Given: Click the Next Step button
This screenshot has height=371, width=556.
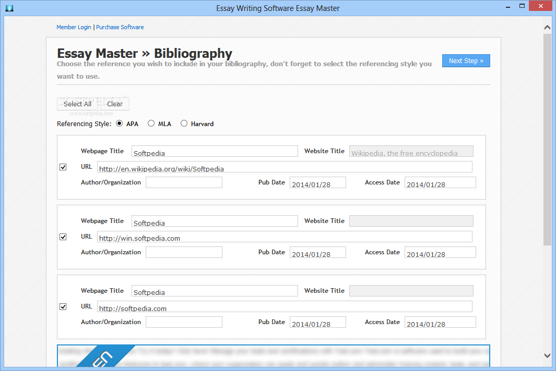Looking at the screenshot, I should (x=466, y=61).
